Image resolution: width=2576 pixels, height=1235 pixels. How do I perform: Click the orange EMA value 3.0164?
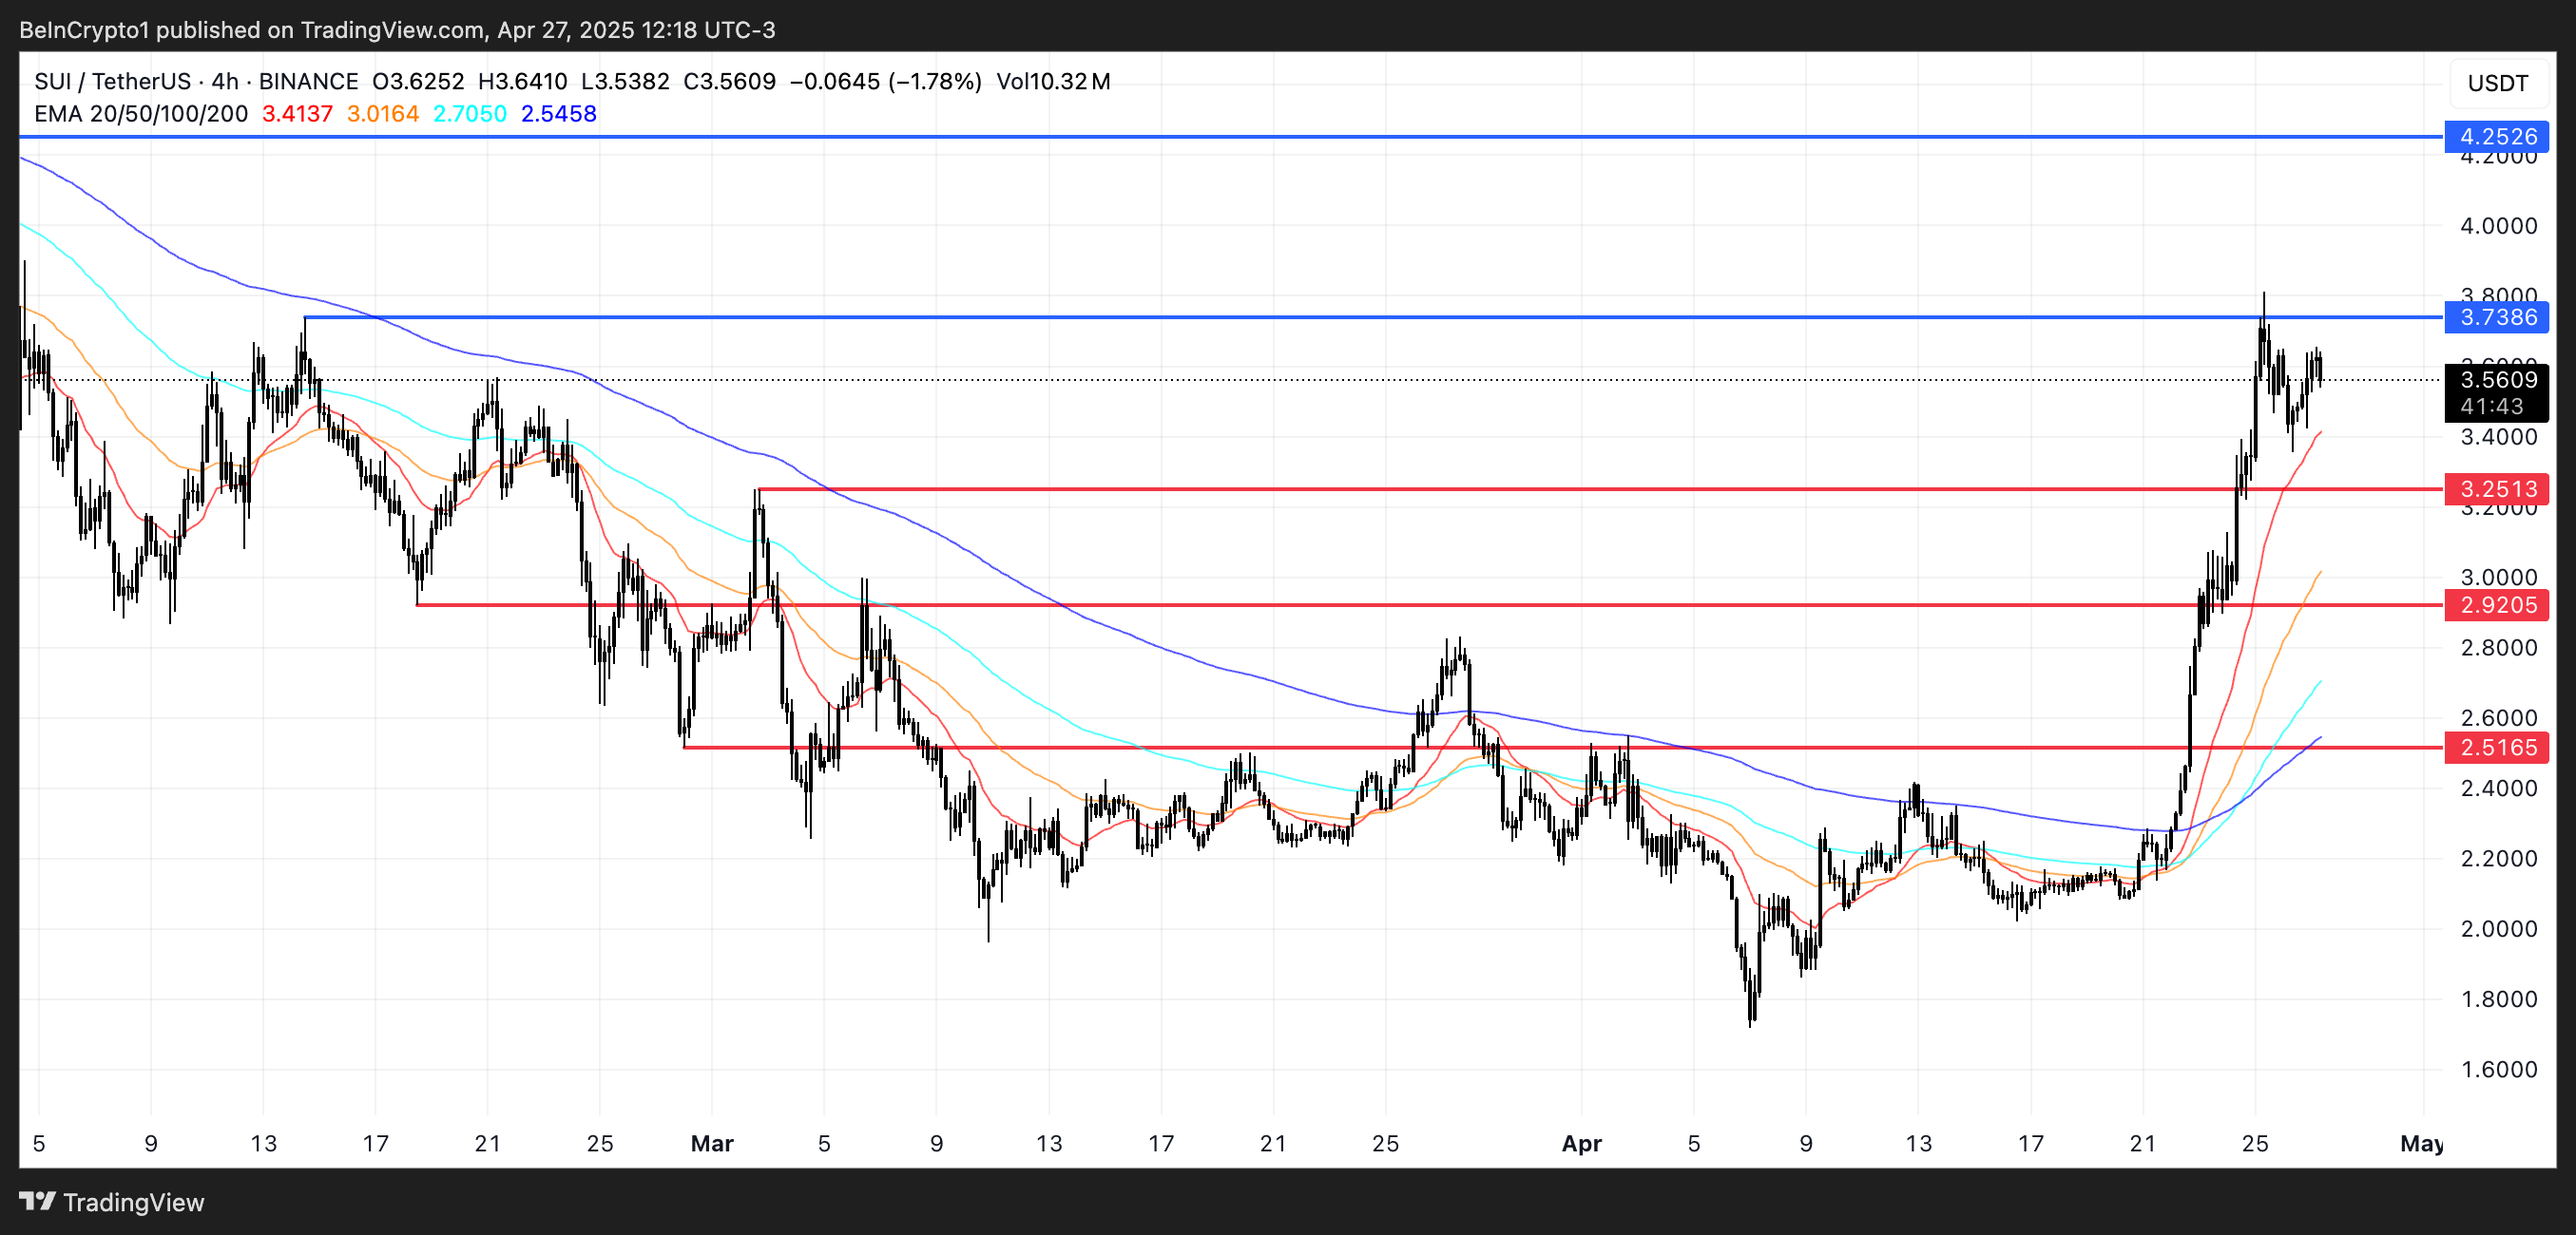pyautogui.click(x=383, y=114)
